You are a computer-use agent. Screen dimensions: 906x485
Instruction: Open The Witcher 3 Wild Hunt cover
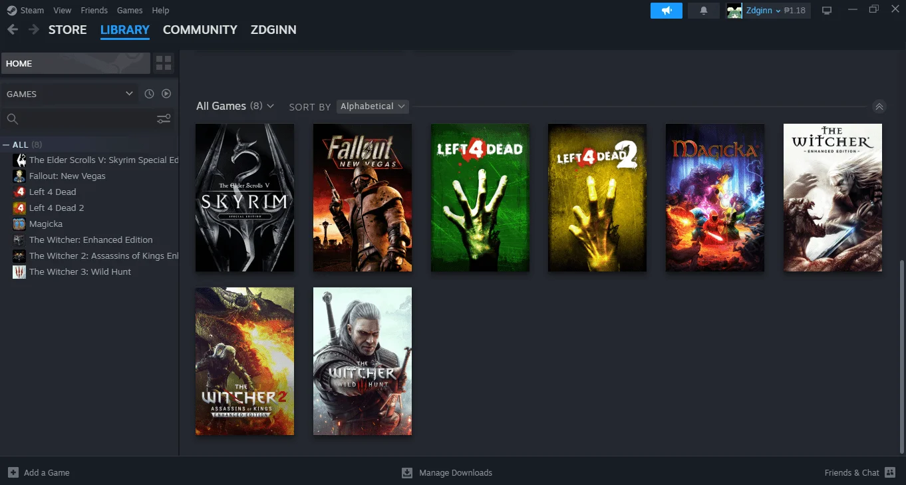(363, 361)
